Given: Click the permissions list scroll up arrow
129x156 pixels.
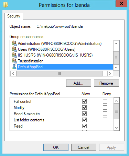Looking at the screenshot, I should (117, 101).
